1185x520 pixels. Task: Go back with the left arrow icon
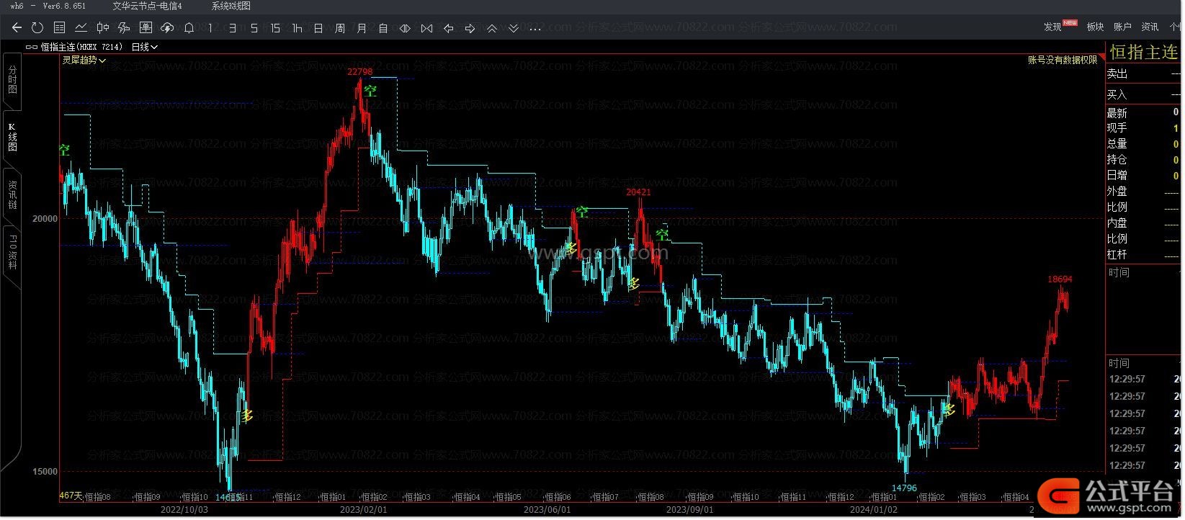[17, 28]
